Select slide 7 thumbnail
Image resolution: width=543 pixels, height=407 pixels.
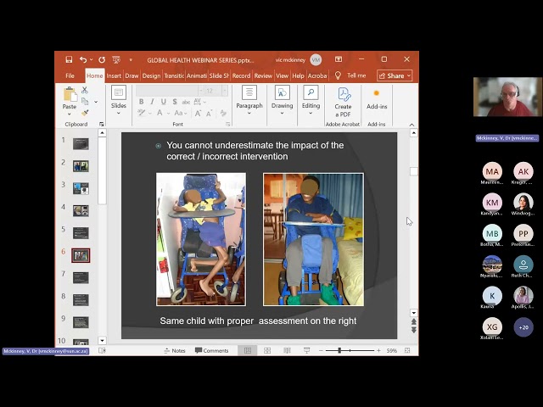81,277
